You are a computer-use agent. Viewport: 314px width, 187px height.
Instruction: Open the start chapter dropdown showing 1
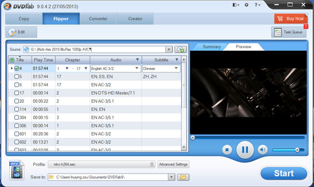(67, 68)
